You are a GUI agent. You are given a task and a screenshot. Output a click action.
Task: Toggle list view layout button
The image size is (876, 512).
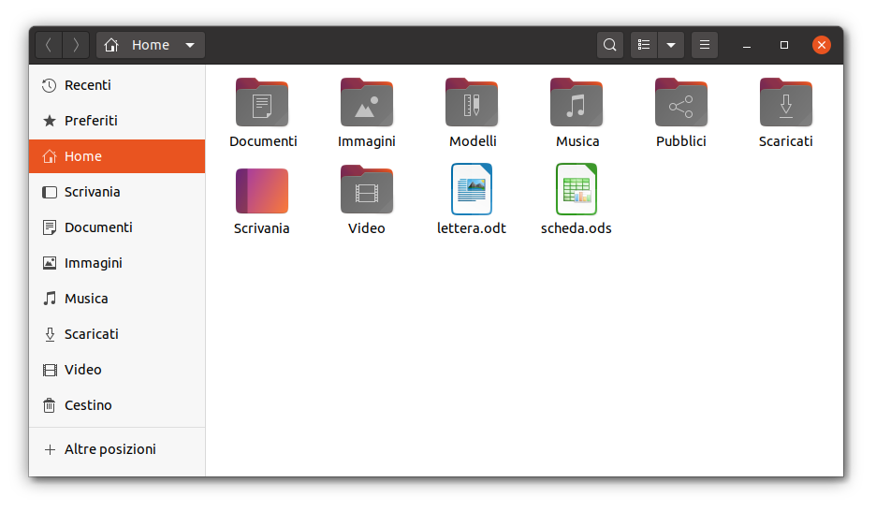point(644,45)
